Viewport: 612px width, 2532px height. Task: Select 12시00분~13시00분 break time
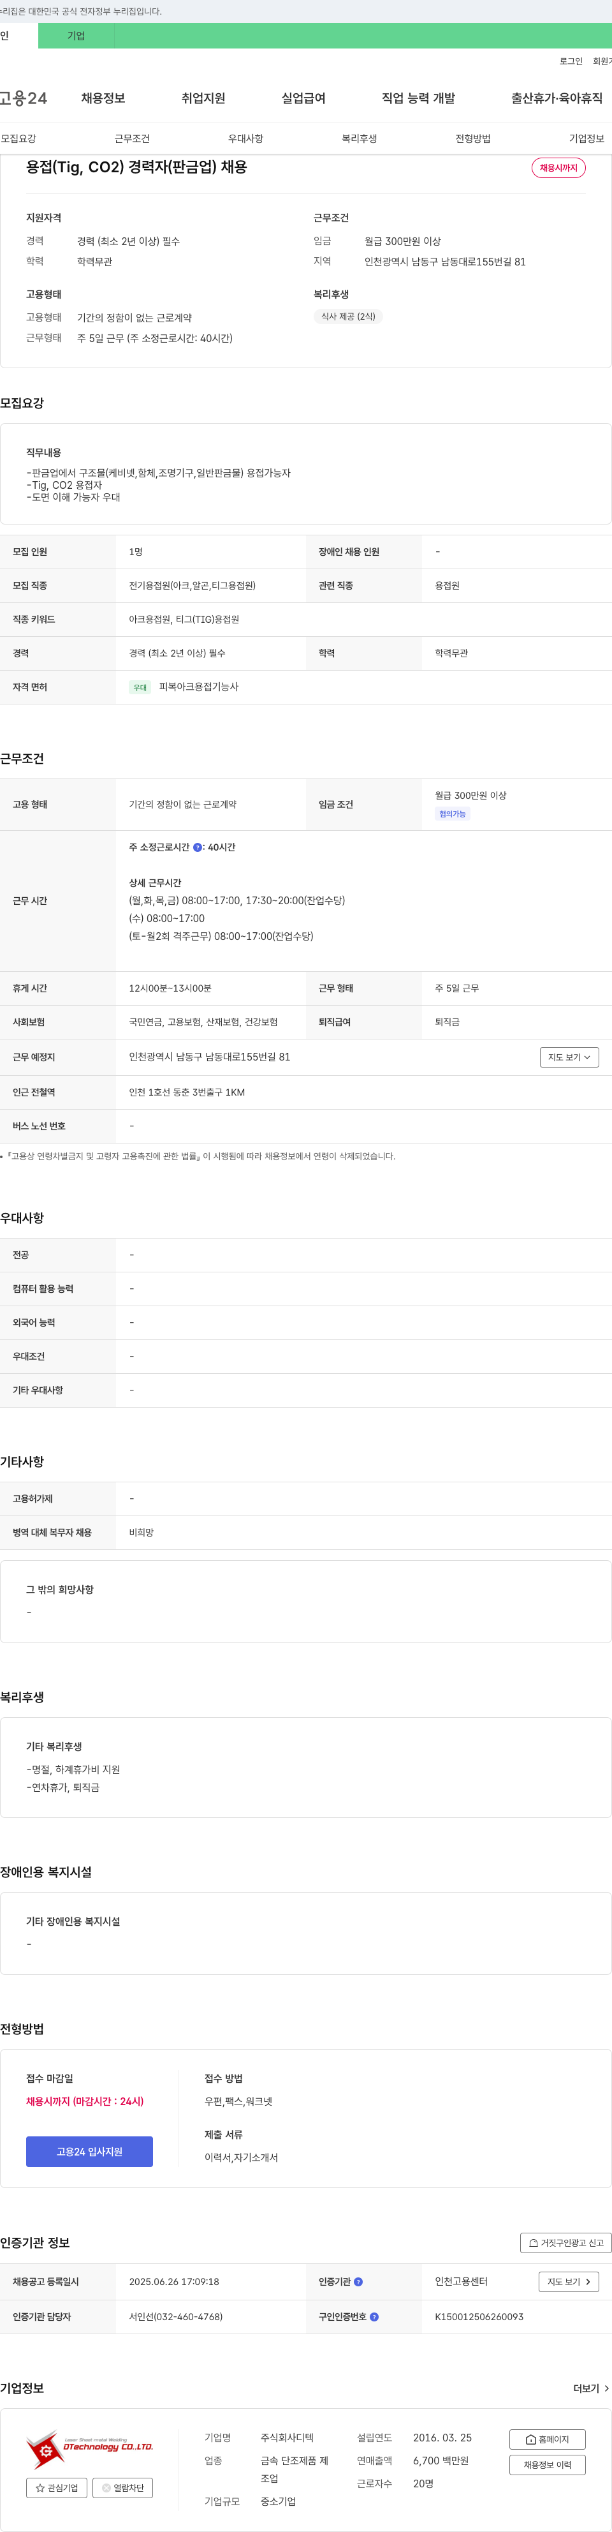pyautogui.click(x=170, y=988)
